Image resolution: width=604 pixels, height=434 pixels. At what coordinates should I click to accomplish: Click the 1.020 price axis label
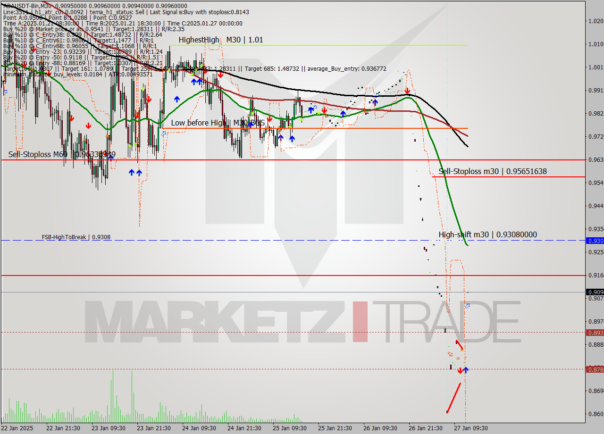coord(596,21)
